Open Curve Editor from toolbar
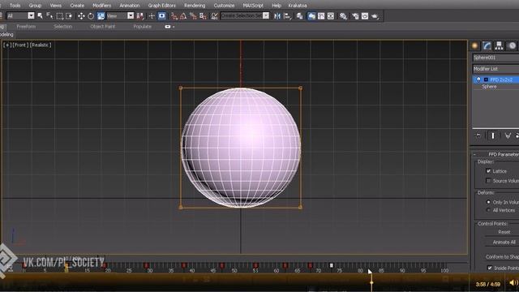 [x=321, y=16]
